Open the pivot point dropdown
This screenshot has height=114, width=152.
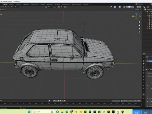[x=55, y=7]
